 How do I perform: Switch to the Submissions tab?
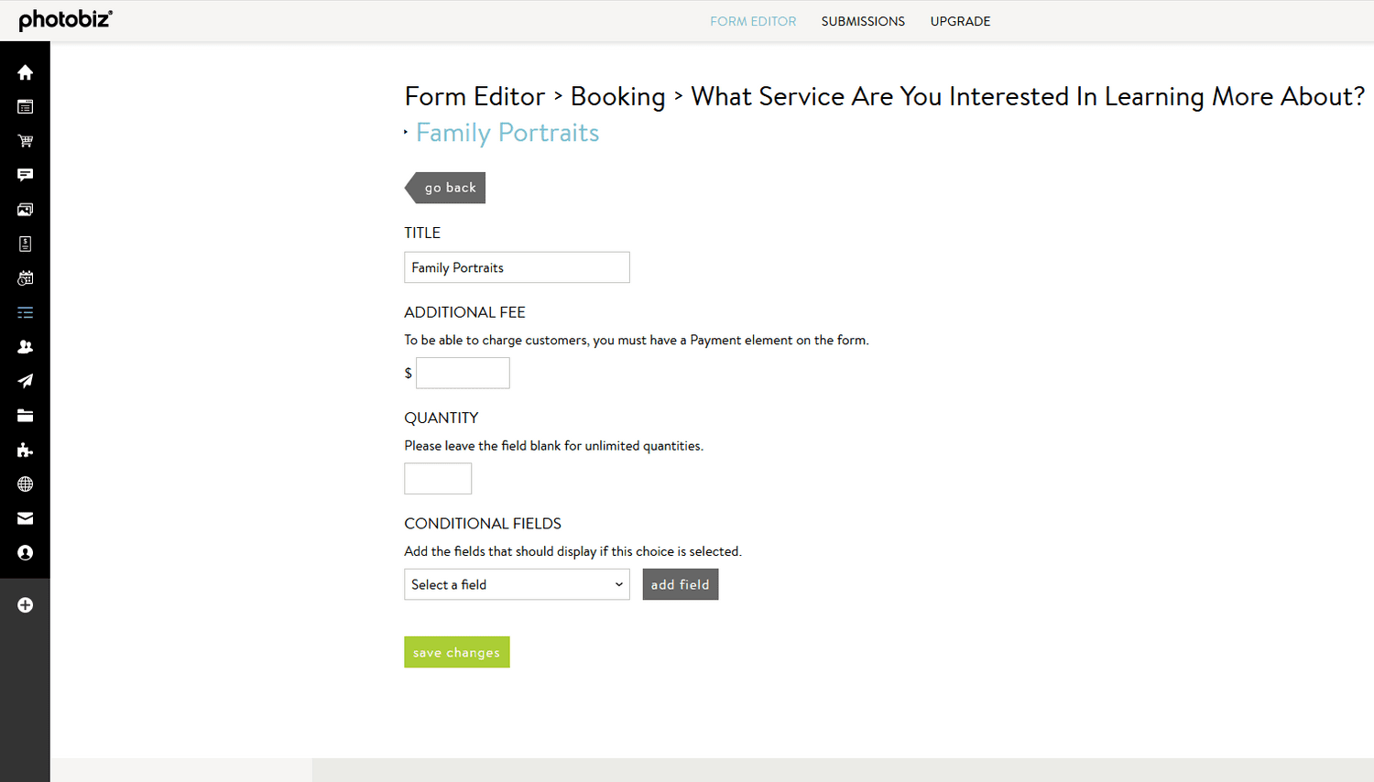click(x=862, y=21)
